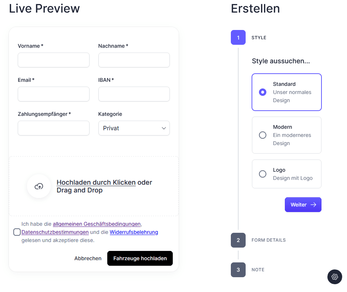Click the cloud upload icon
Screen dimensions: 347x292
(39, 186)
